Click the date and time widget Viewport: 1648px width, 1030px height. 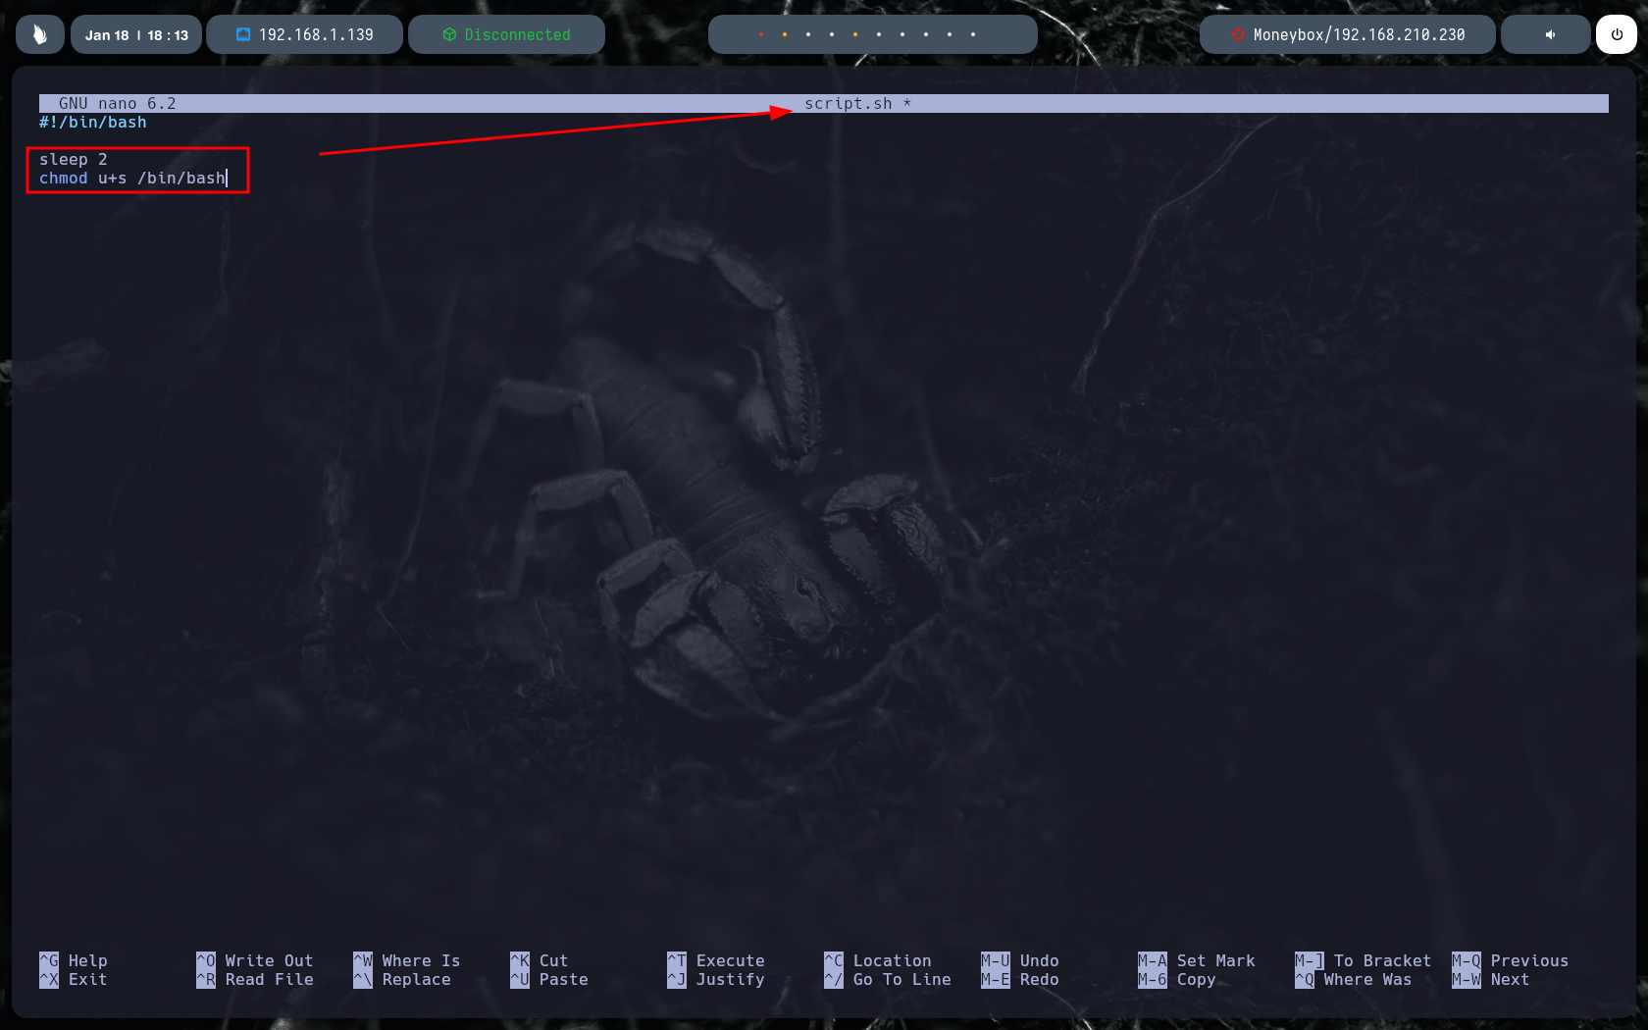(x=136, y=34)
